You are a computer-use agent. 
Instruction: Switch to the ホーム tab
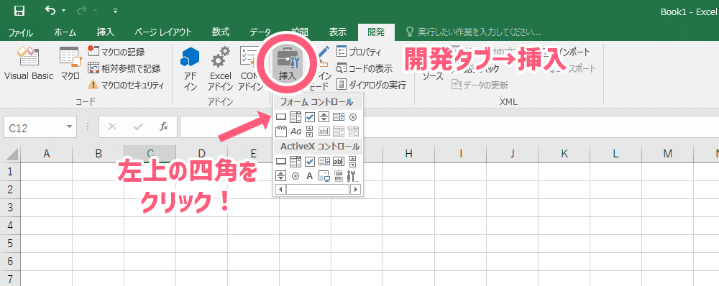[65, 32]
